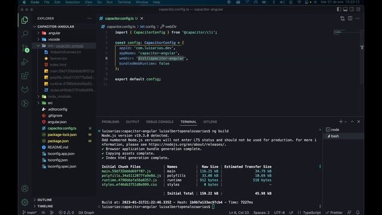Viewport: 382px width, 215px height.
Task: Open the Accounts menu icon
Action: (24, 189)
